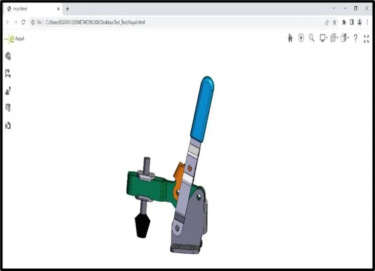Open the components cube panel in left sidebar
Screen dimensions: 375x271
tap(8, 56)
